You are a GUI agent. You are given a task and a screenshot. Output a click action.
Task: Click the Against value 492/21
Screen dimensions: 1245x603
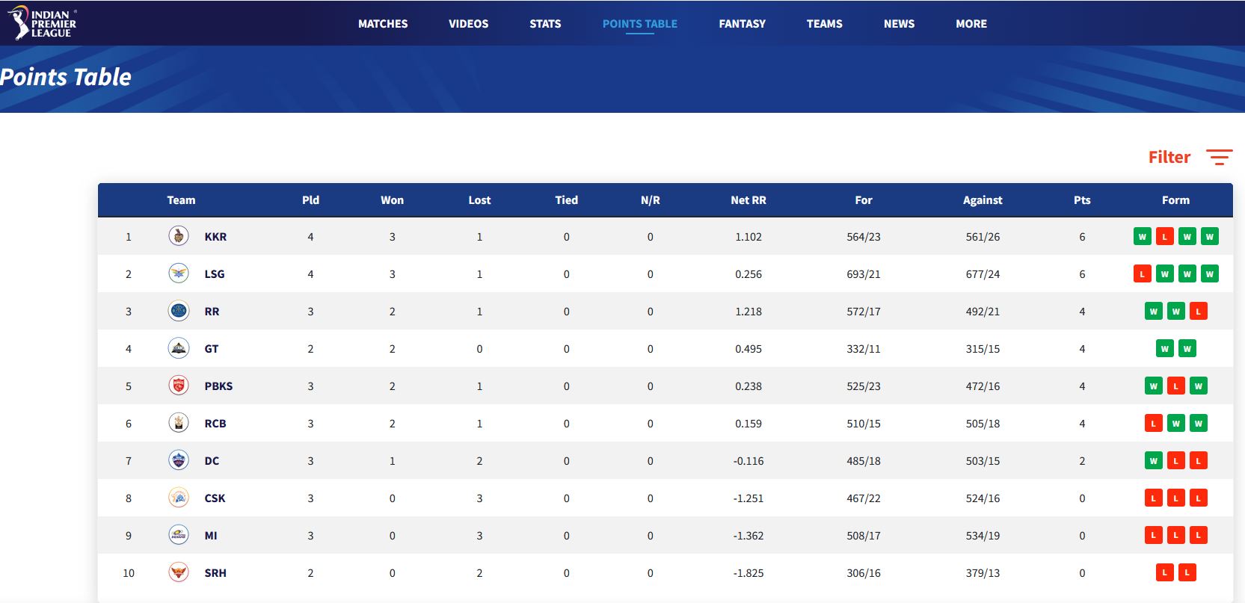983,312
